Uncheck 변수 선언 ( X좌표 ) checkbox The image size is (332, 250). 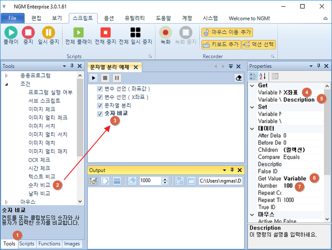(x=100, y=97)
